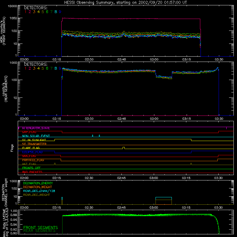Click the DECIMATION_WEIGHT legend entry
The height and width of the screenshot is (237, 237).
coord(38,187)
